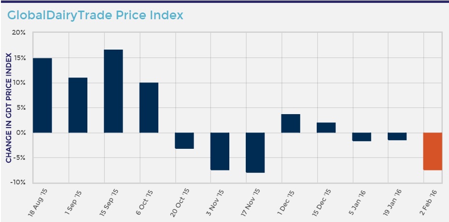Click the Change in GDT Price Index axis title

(9, 107)
